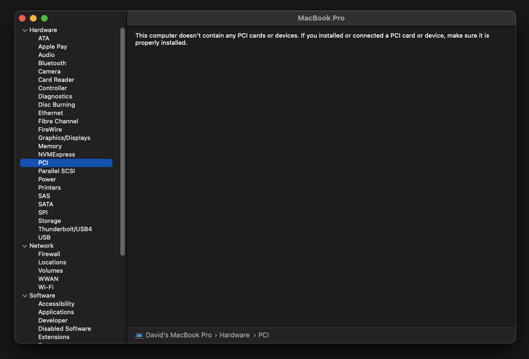Collapse the Hardware section chevron
The width and height of the screenshot is (529, 359).
24,30
